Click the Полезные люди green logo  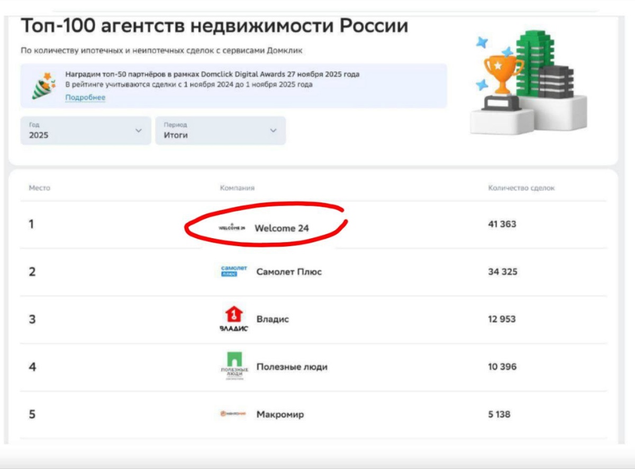(x=234, y=366)
